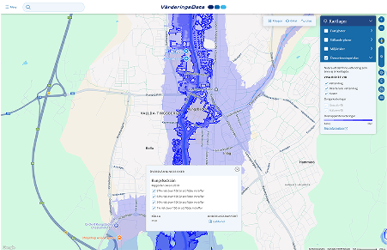Image resolution: width=387 pixels, height=250 pixels.
Task: Check the Miljörisker layer checkbox
Action: pos(326,49)
